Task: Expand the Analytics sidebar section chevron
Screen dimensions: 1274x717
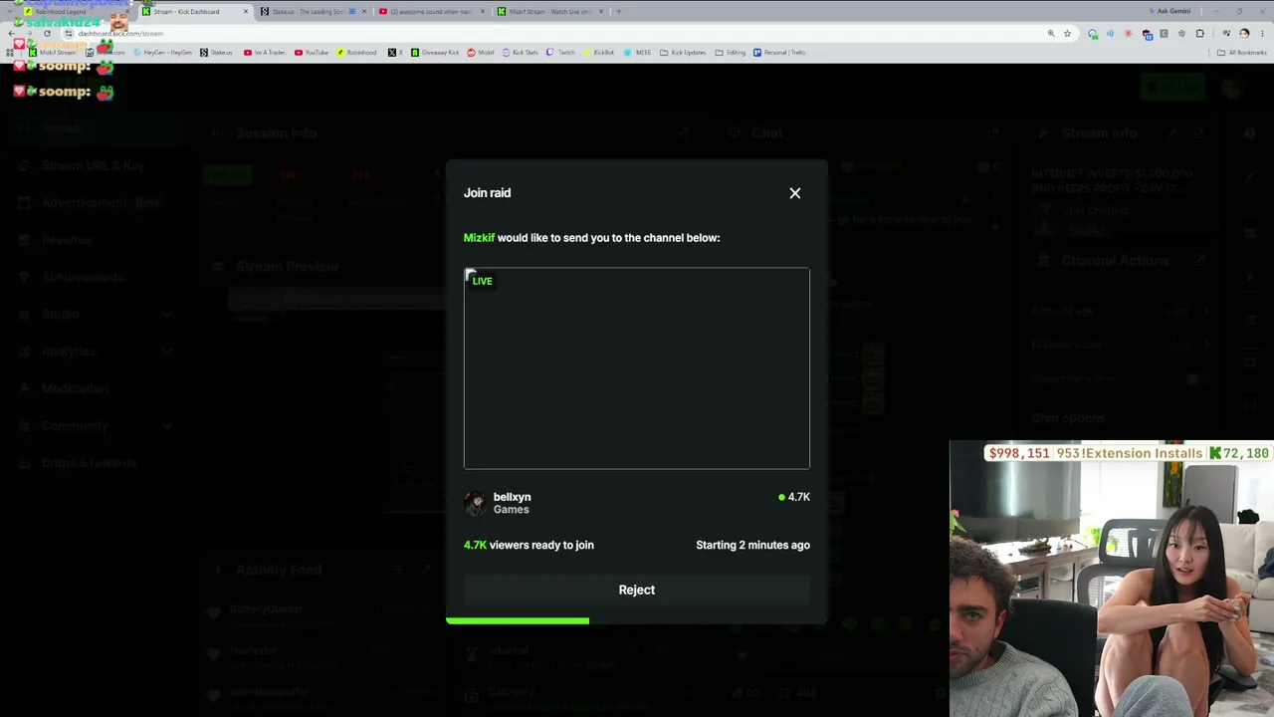Action: click(166, 352)
